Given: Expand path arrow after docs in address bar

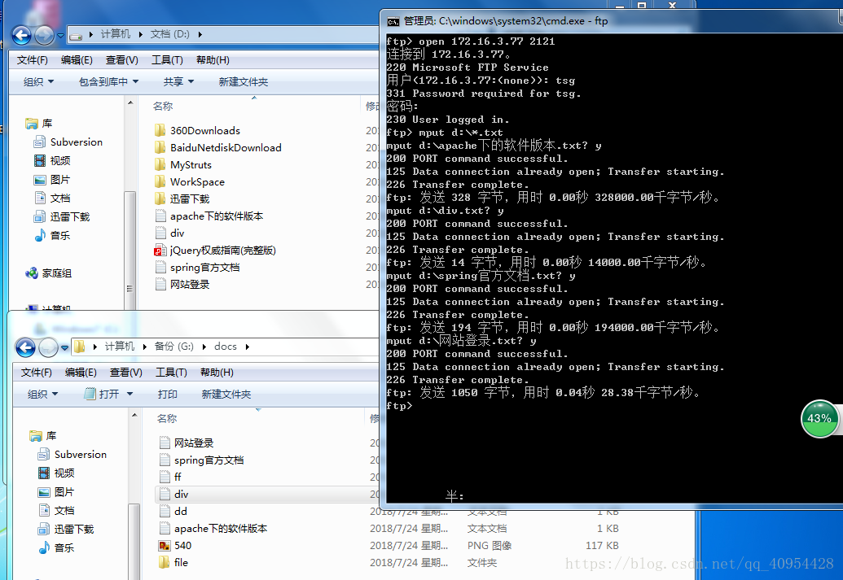Looking at the screenshot, I should pyautogui.click(x=248, y=347).
